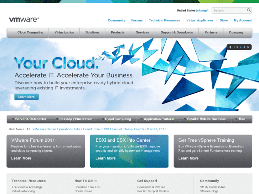Jump to banner slide 2

pyautogui.click(x=237, y=47)
